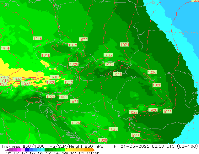Click the legend value 133

pyautogui.click(x=57, y=153)
